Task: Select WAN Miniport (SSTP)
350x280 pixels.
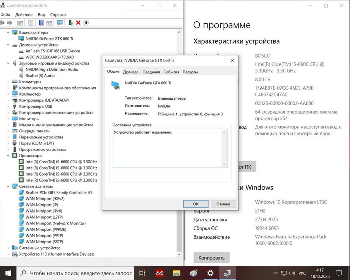Action: (x=44, y=242)
